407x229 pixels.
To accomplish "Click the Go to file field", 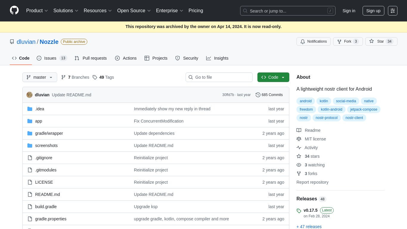I will 219,77.
